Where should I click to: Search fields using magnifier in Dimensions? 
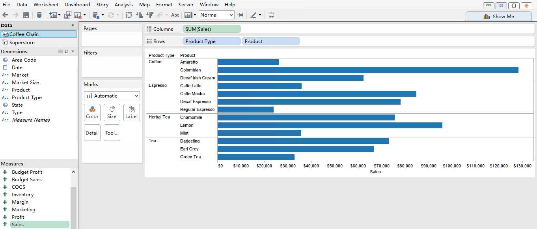[67, 52]
